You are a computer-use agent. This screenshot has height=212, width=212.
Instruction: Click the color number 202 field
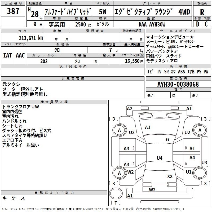(44, 61)
